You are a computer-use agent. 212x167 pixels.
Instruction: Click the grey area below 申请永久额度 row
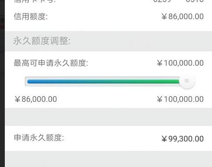point(108,159)
